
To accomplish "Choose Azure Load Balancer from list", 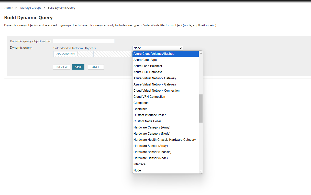I will (165, 66).
